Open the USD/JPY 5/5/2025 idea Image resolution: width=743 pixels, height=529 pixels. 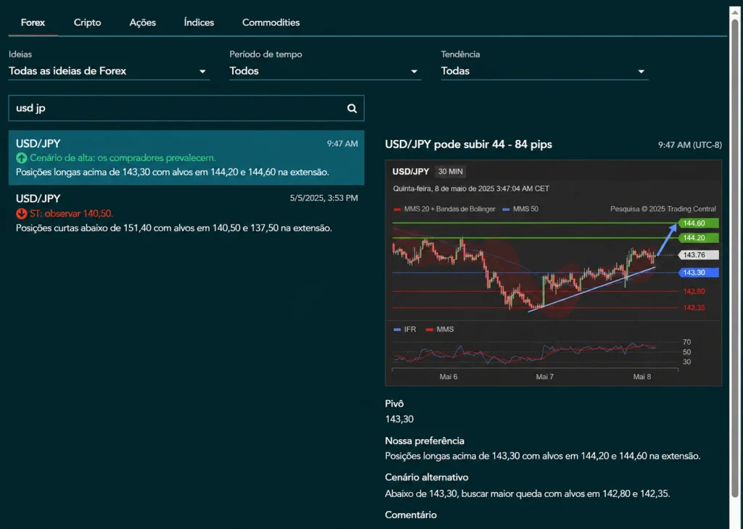pos(186,213)
